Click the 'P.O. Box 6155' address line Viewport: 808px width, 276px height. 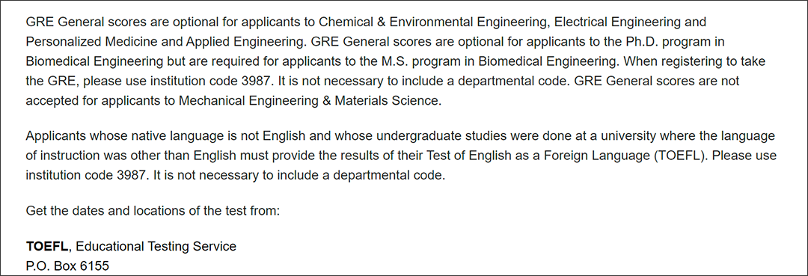click(x=67, y=266)
